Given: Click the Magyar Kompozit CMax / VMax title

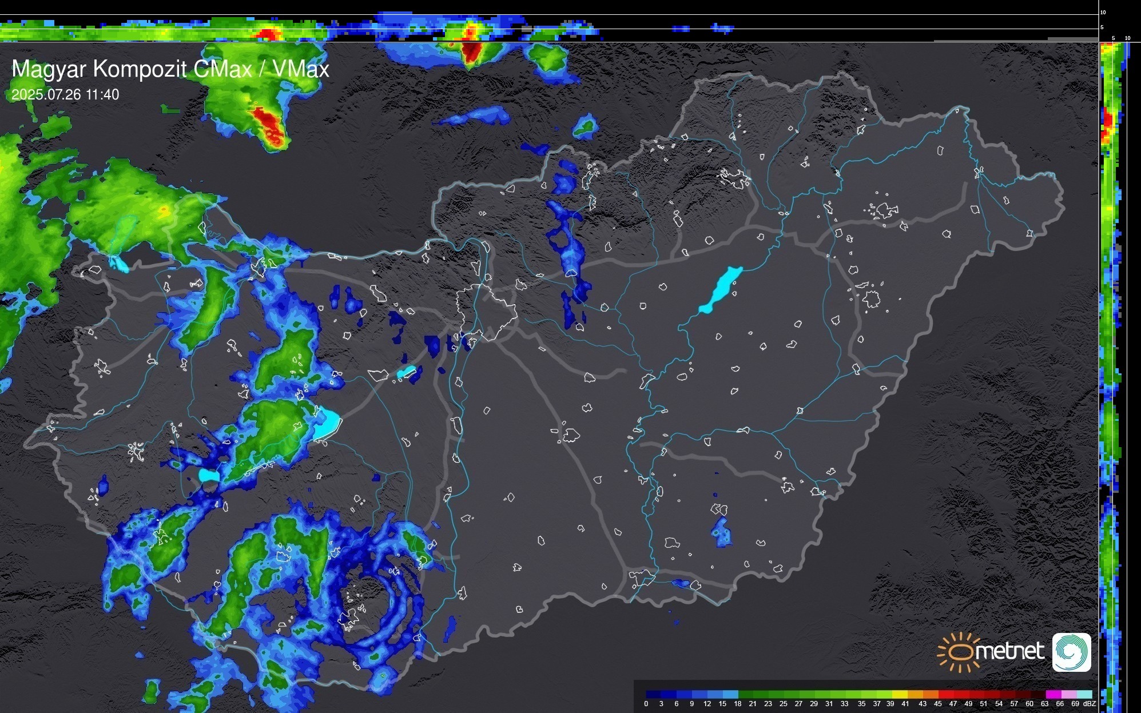Looking at the screenshot, I should point(170,69).
